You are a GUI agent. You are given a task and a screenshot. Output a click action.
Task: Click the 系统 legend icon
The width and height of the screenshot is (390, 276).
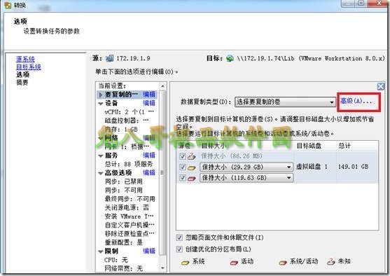(x=186, y=262)
